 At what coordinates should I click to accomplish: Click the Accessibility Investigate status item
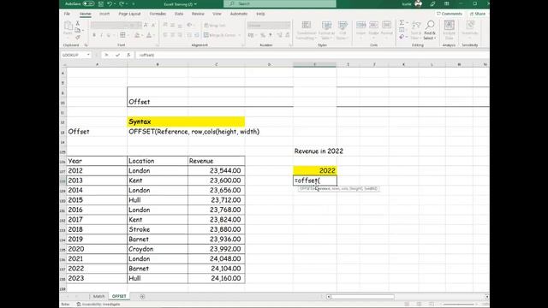coord(98,305)
